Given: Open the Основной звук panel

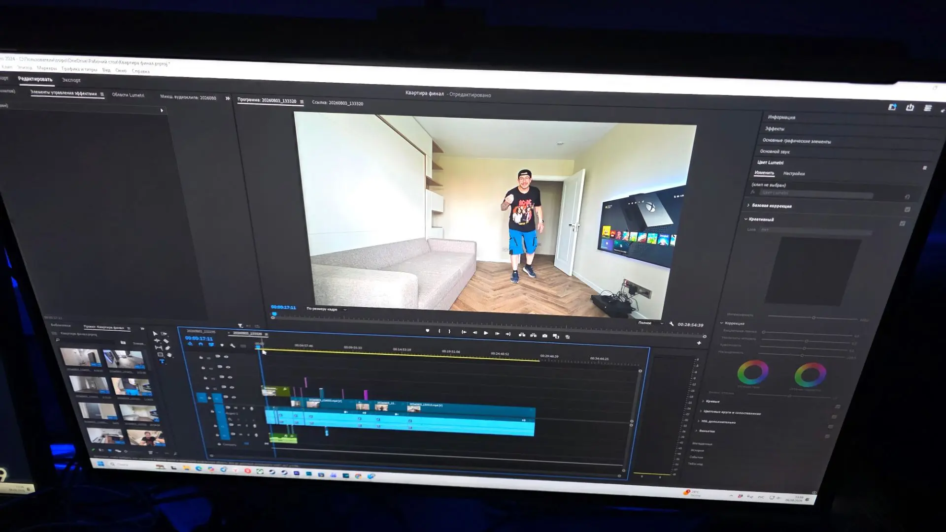Looking at the screenshot, I should click(775, 152).
